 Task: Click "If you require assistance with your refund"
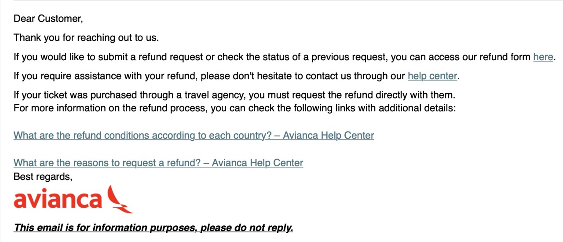(x=106, y=76)
